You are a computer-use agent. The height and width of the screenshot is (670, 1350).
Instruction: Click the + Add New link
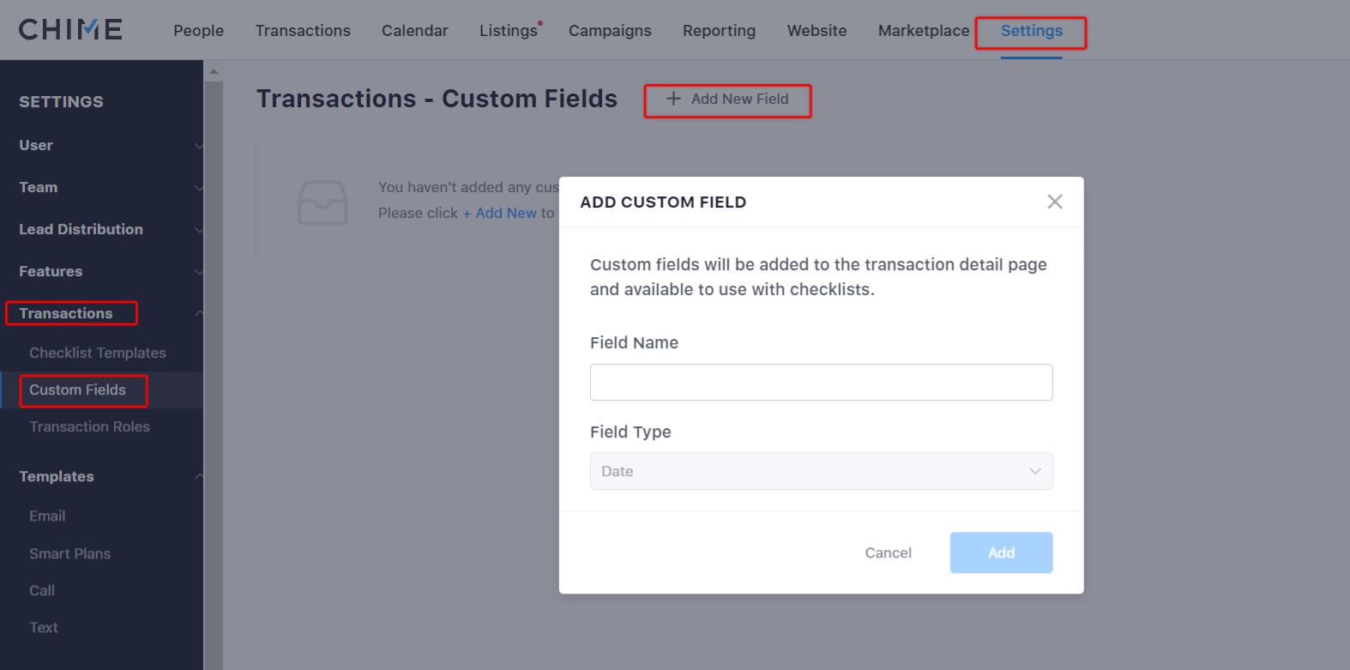click(x=499, y=213)
